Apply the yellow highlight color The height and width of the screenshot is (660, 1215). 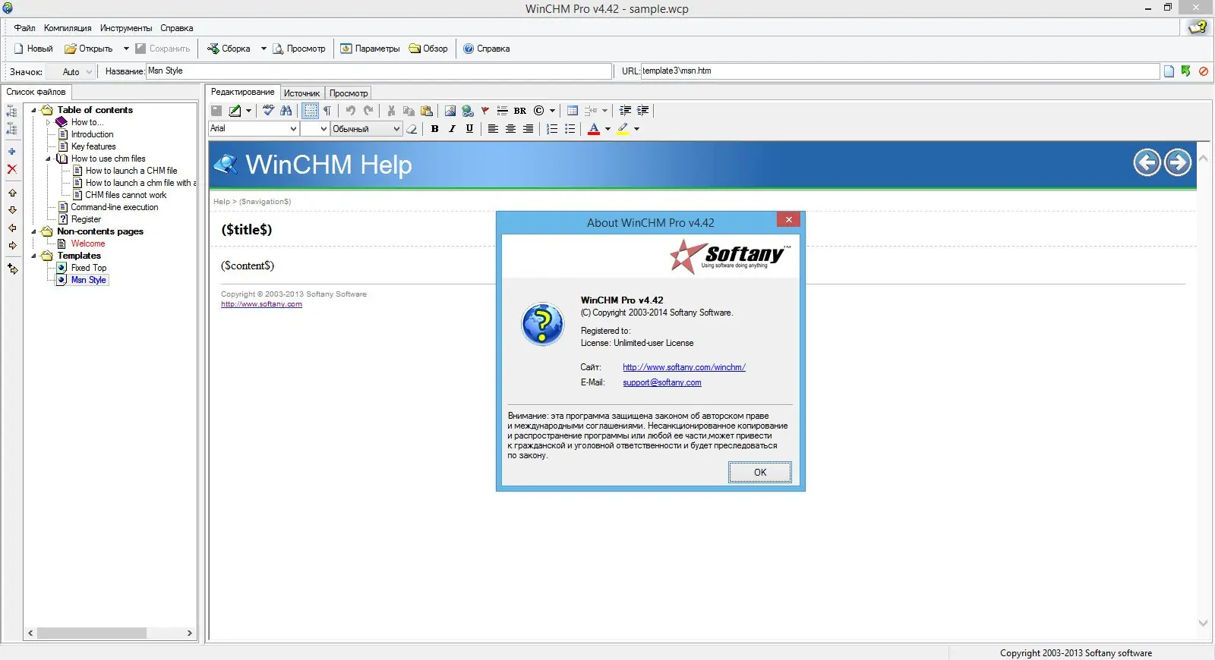(x=623, y=129)
